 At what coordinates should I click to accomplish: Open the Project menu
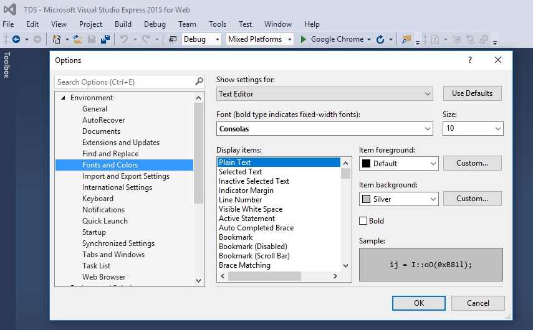pos(90,24)
